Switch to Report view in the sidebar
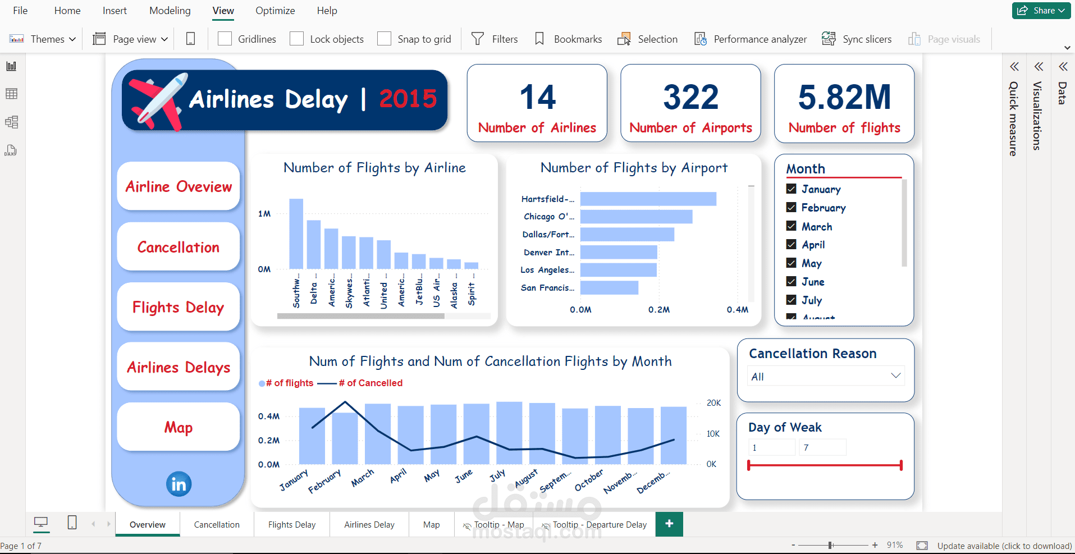 [x=10, y=66]
